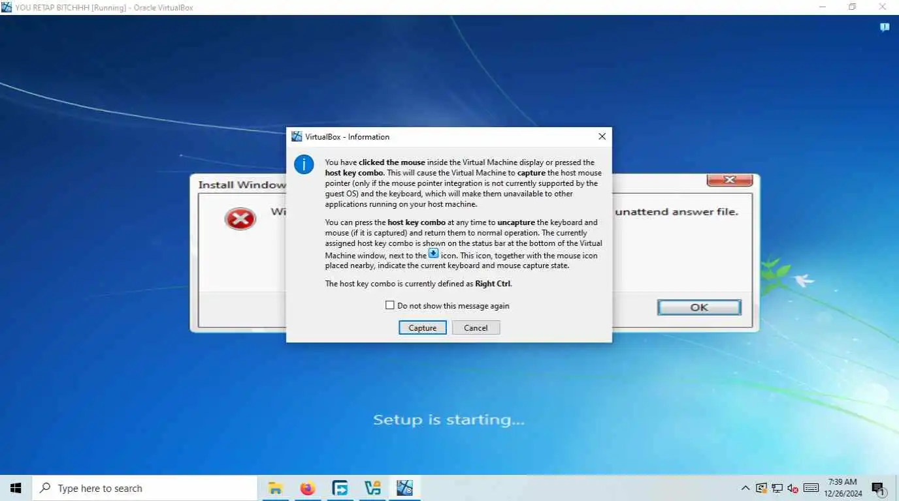Open the touch keyboard tray icon
The image size is (899, 501).
(811, 488)
